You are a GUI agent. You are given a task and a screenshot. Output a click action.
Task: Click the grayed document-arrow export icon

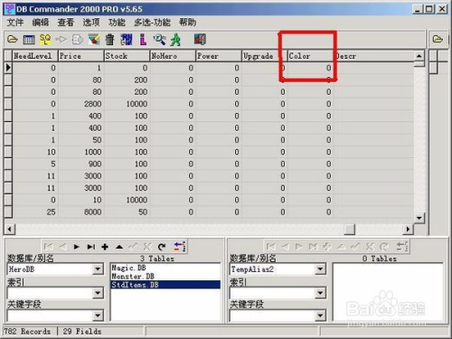pos(78,40)
